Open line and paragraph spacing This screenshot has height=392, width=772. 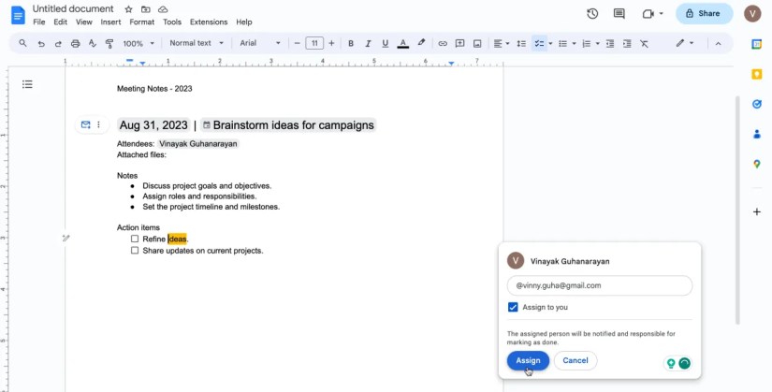(x=521, y=44)
